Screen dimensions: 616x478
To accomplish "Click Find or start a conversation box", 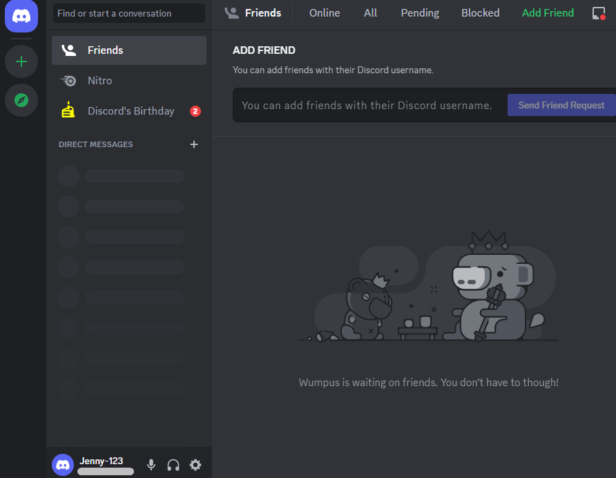I will click(x=129, y=13).
